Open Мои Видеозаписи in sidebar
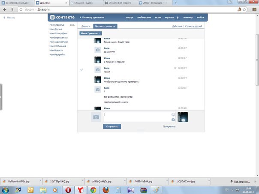This screenshot has height=194, width=259. coord(58,38)
